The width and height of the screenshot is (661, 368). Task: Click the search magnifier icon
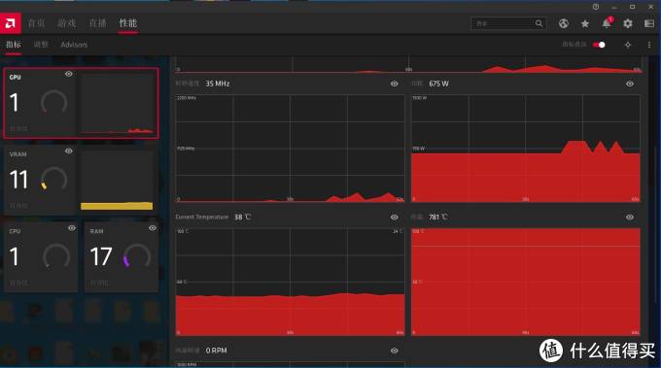click(x=539, y=23)
